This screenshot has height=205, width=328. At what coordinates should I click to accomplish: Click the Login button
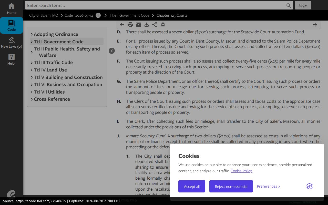pos(303,5)
